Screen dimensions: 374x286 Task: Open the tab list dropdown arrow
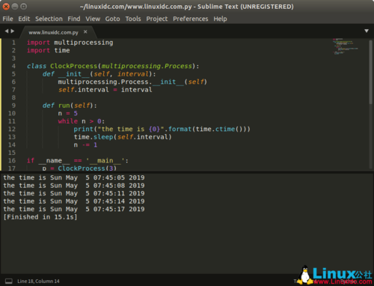(x=367, y=31)
